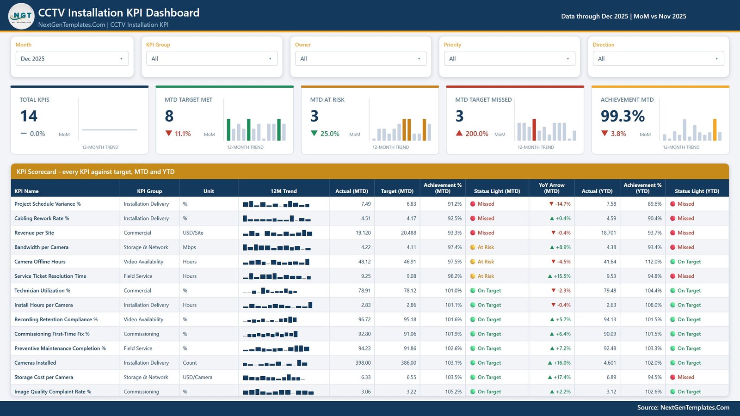The height and width of the screenshot is (416, 740).
Task: Open the KPI Group filter dropdown
Action: point(212,59)
